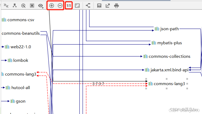The width and height of the screenshot is (202, 114).
Task: Click library icon beside hutool-all
Action: tap(8, 87)
